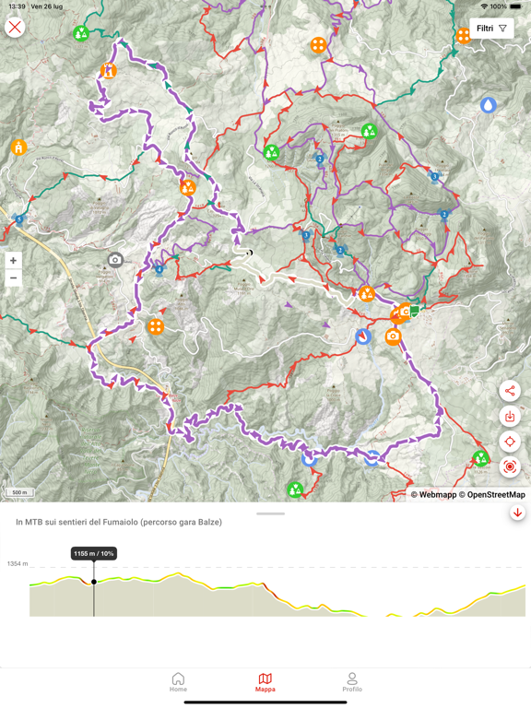This screenshot has height=708, width=531.
Task: Select green forest marker beside the record button
Action: click(x=481, y=458)
